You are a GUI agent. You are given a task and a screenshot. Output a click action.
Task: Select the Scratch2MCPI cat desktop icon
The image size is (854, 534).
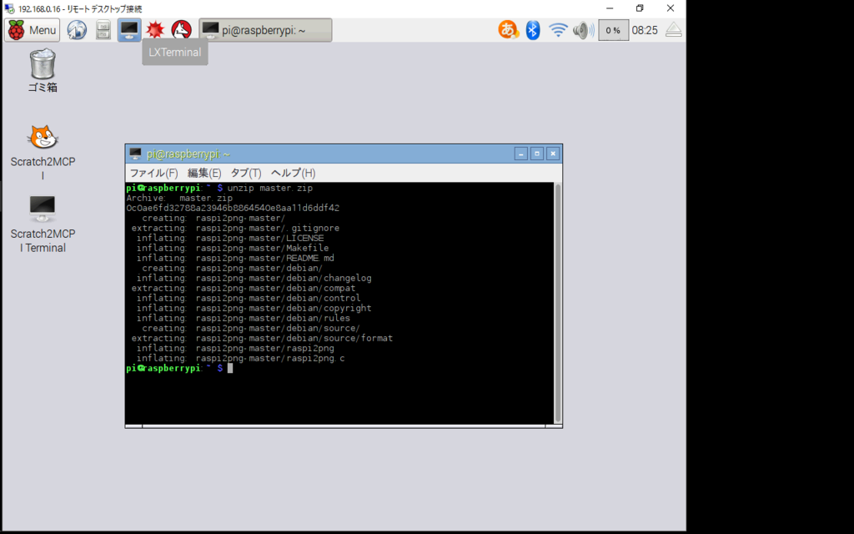(43, 153)
